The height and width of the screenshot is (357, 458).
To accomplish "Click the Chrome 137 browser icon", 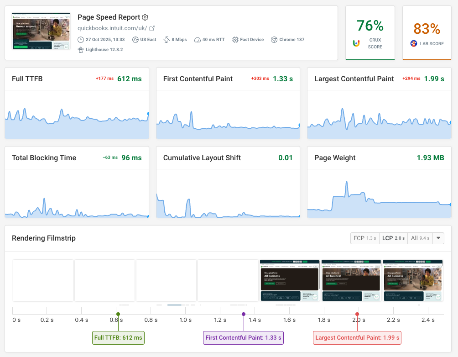I will coord(274,40).
